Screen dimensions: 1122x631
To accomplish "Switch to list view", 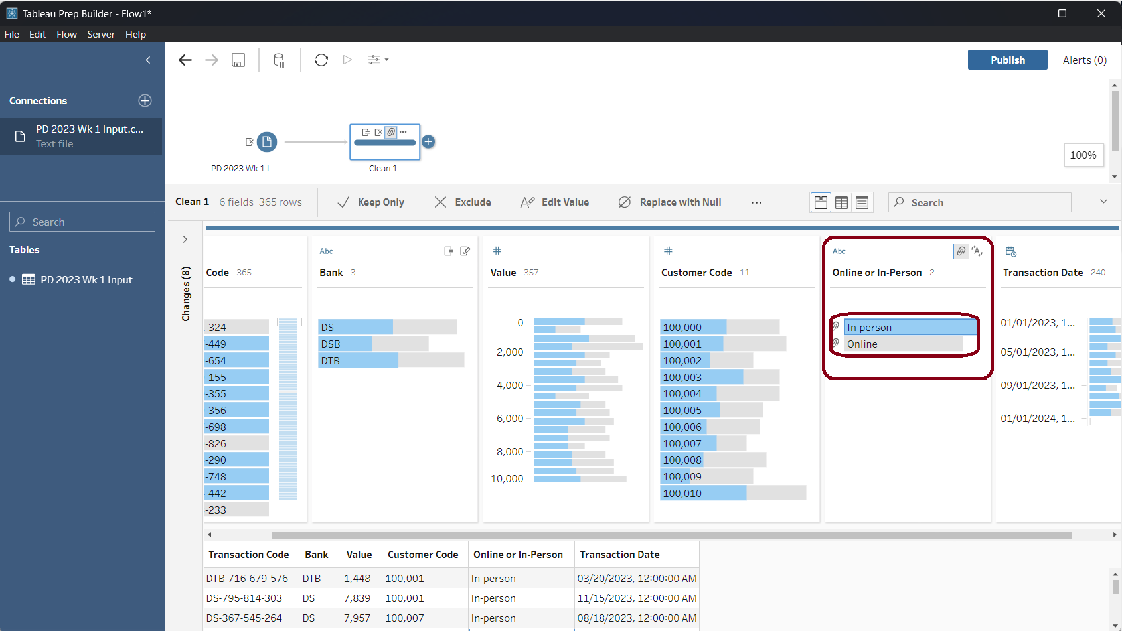I will pos(862,203).
